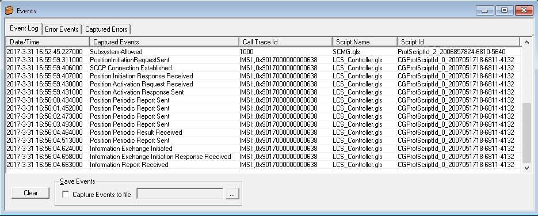Open the Error Events tab
Image resolution: width=538 pixels, height=216 pixels.
pos(62,29)
